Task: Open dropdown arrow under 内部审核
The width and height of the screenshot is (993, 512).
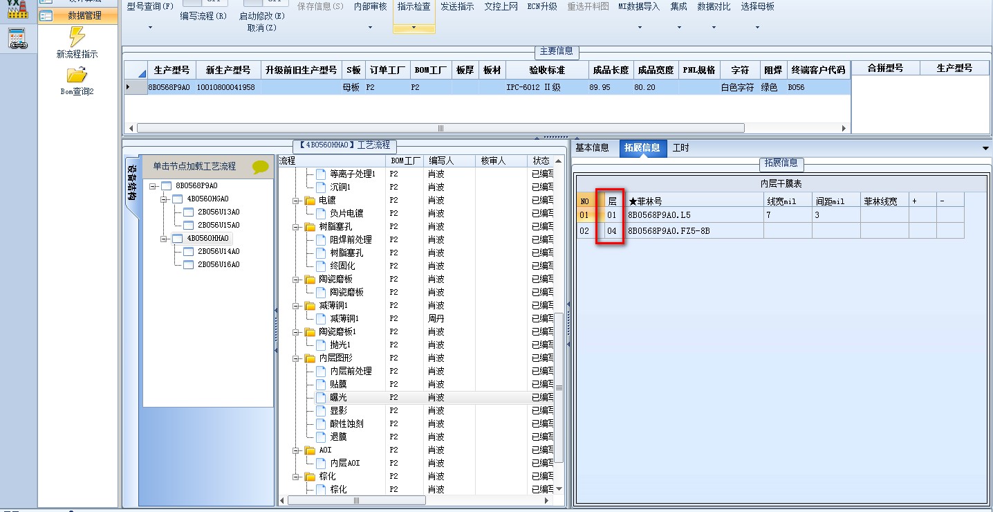Action: [x=370, y=28]
